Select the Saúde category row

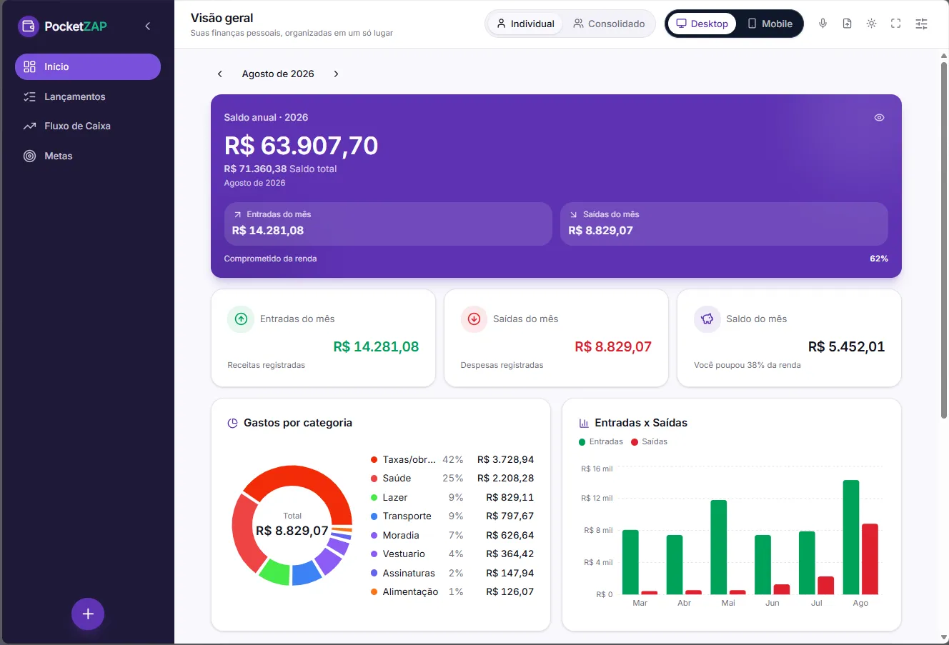tap(452, 478)
